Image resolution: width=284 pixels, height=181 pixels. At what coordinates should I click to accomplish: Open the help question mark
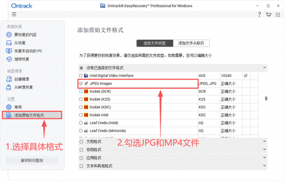click(259, 15)
